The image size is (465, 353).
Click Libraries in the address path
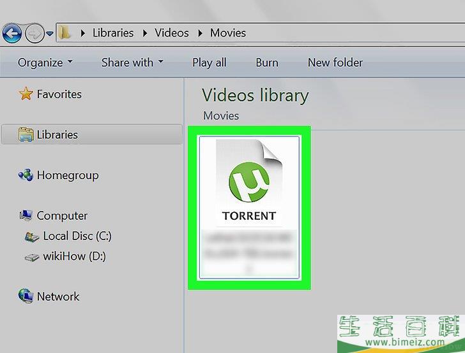click(x=113, y=33)
